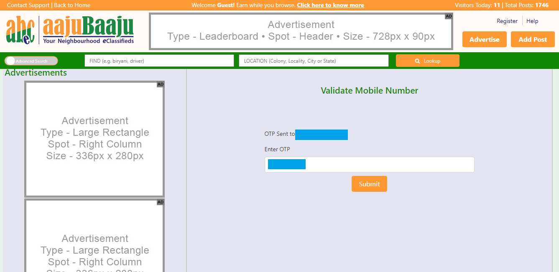The width and height of the screenshot is (559, 272).
Task: Open the first Large Rectangle advertisement
Action: coord(94,139)
